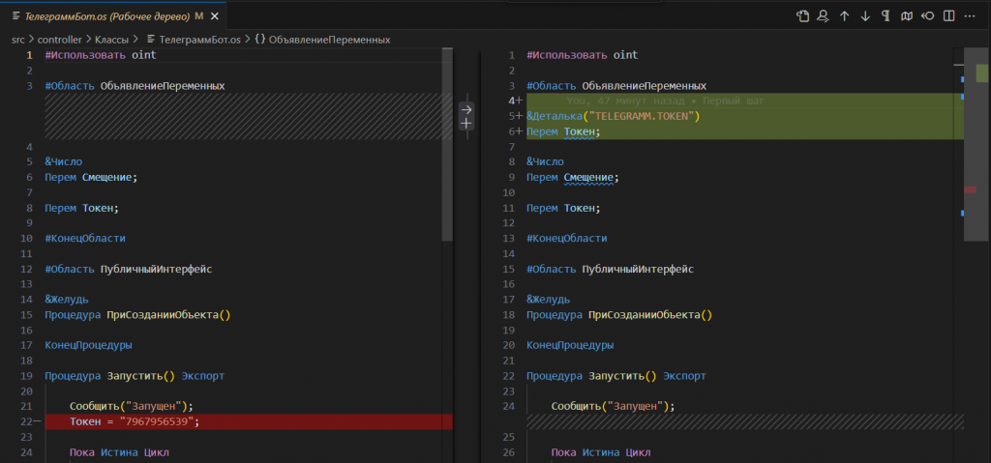Screen dimensions: 991x463
Task: Toggle side-by-side diff layout view
Action: (x=949, y=16)
